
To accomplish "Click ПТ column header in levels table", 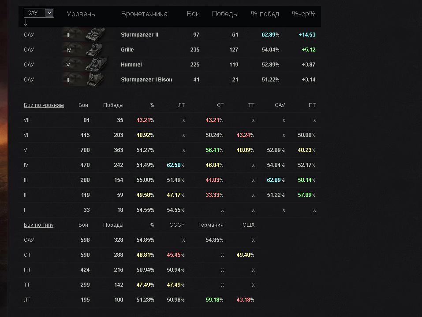I will 312,105.
